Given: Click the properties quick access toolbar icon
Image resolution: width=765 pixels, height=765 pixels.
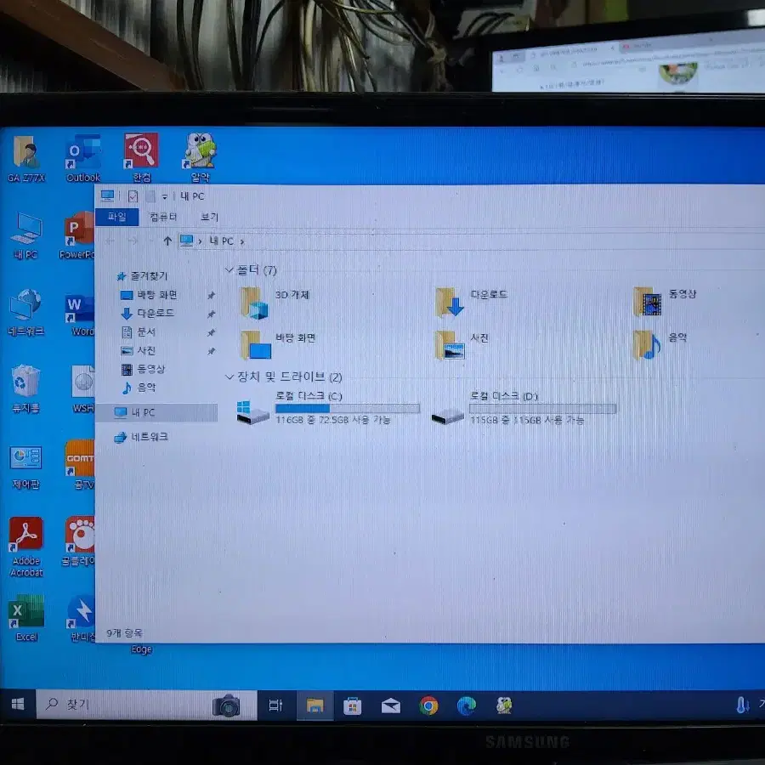Looking at the screenshot, I should (x=133, y=196).
